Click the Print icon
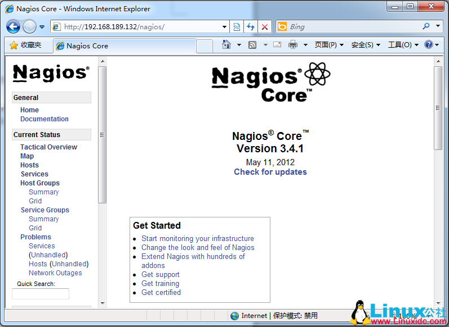Viewport: 449px width, 327px height. tap(292, 44)
